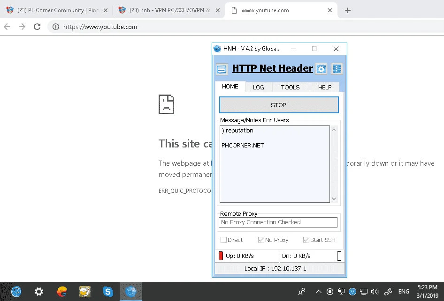Click the browser address bar URL
Image resolution: width=444 pixels, height=301 pixels.
100,27
